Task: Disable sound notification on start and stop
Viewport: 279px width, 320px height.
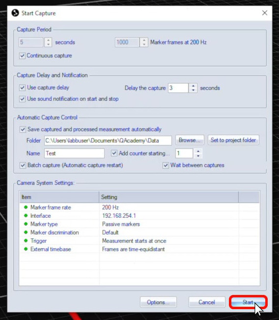Action: [22, 99]
